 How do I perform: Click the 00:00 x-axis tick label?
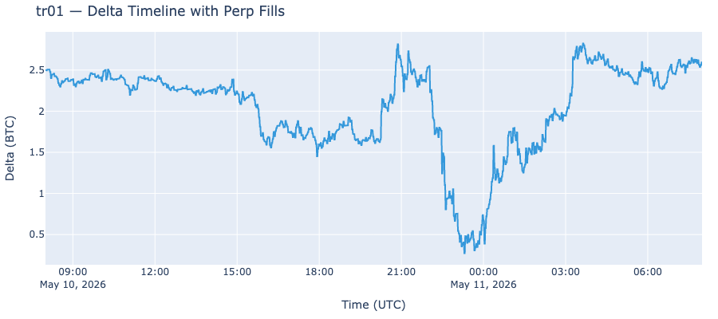(x=483, y=272)
